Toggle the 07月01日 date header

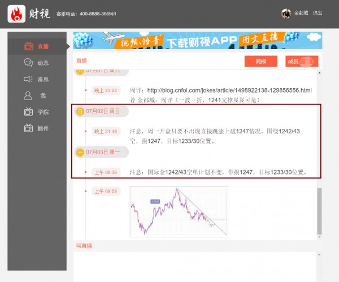pyautogui.click(x=80, y=71)
